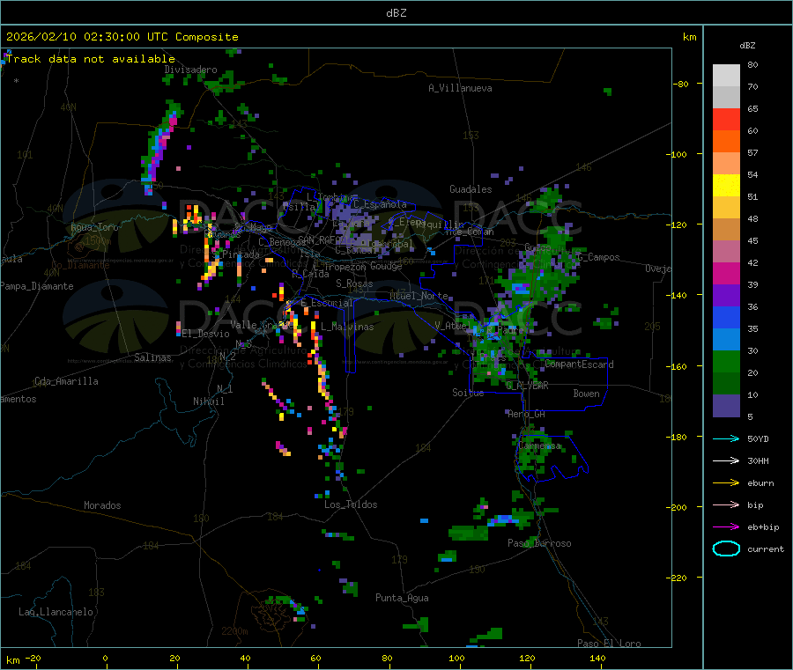Click the Morados map label
The height and width of the screenshot is (670, 793).
tap(102, 505)
